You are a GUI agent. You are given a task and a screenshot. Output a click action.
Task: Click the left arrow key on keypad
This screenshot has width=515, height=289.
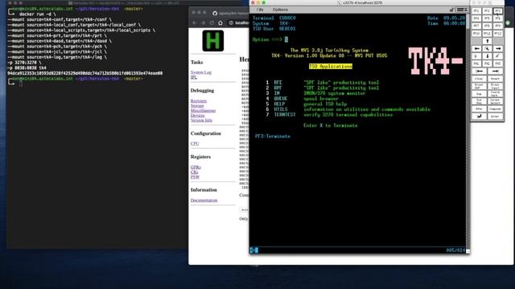click(x=477, y=48)
